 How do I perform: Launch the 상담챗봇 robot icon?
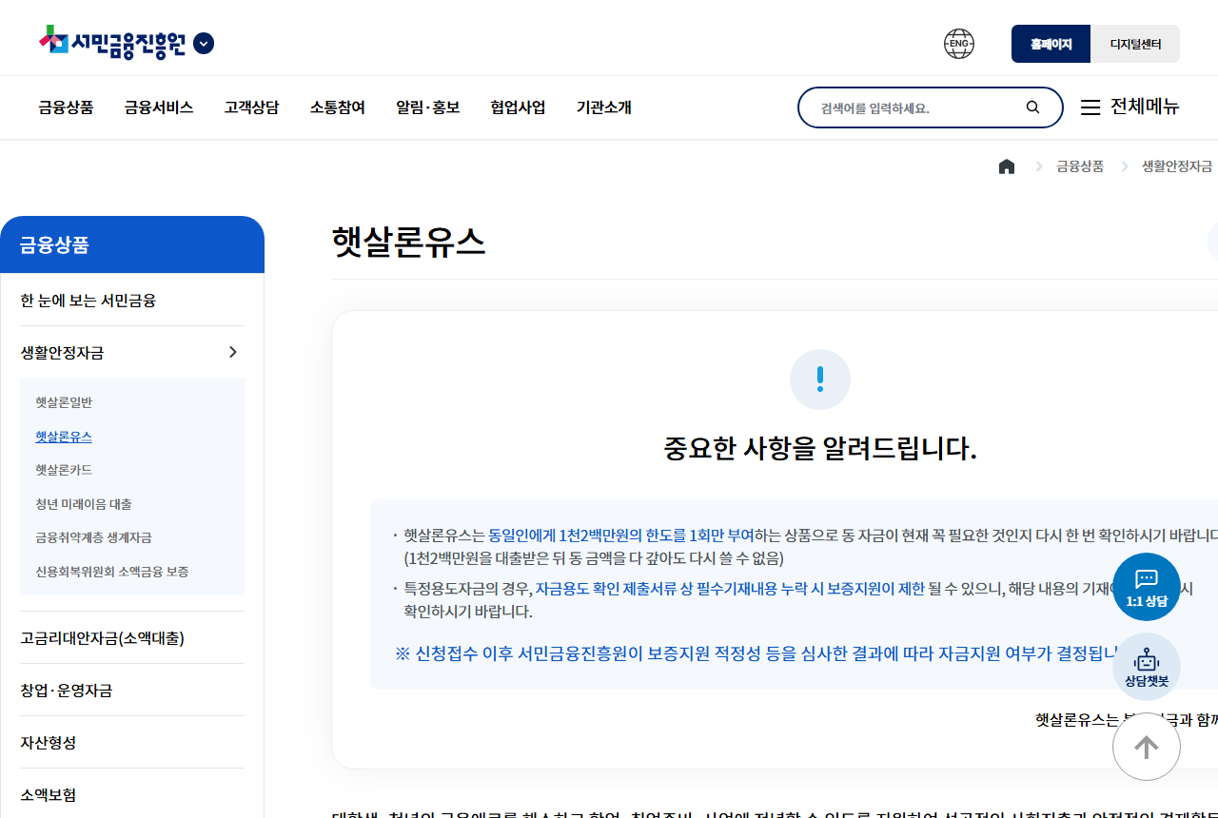1147,668
